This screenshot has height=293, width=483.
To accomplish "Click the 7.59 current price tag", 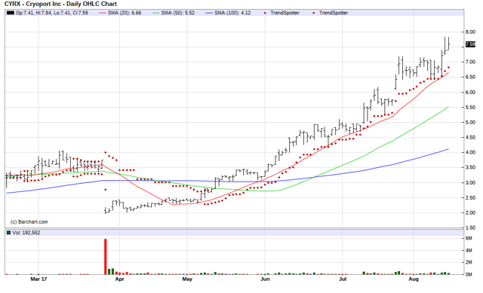I will [470, 44].
